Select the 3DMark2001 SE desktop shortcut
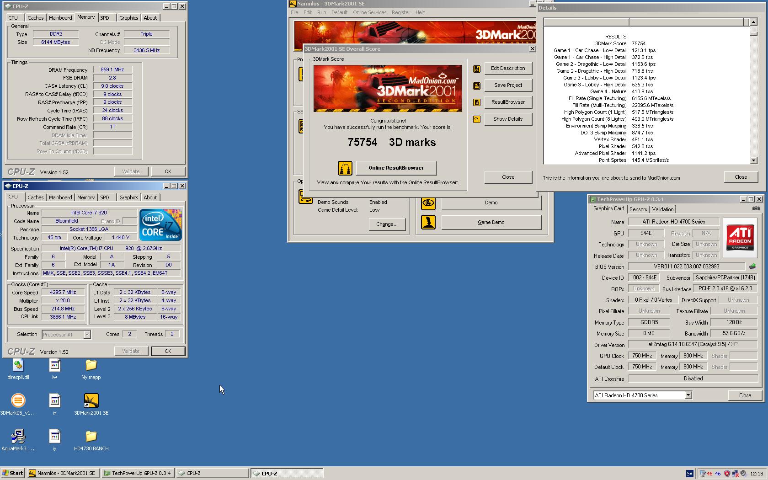 [91, 405]
